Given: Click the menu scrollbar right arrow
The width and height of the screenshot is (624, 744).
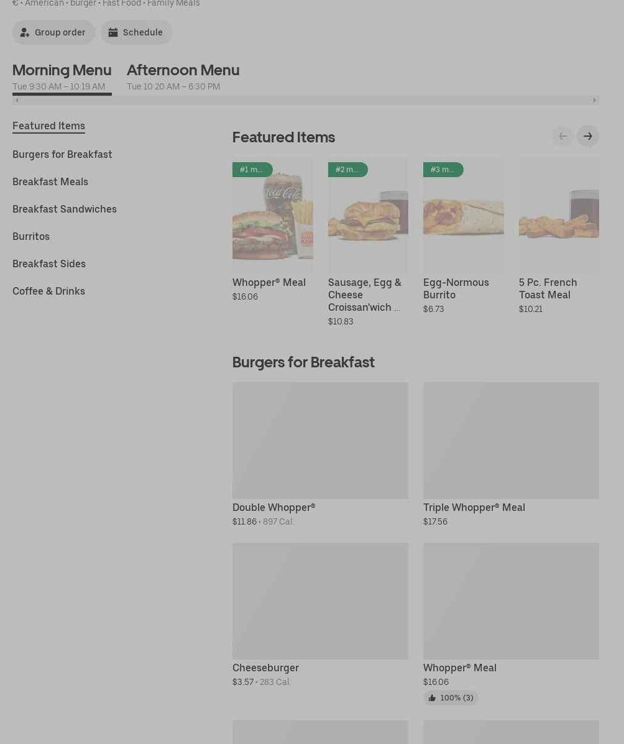Looking at the screenshot, I should coord(594,100).
